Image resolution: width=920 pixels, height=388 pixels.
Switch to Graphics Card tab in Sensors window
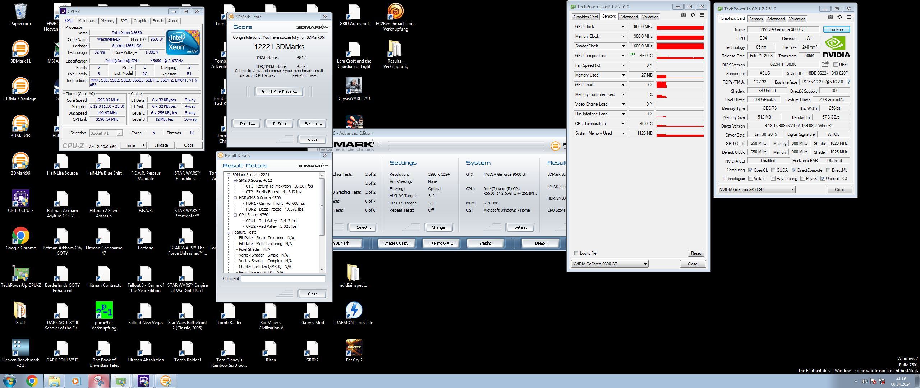click(x=585, y=17)
